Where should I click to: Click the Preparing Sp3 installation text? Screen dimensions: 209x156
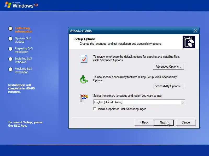click(x=24, y=50)
